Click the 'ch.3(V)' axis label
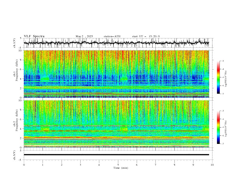The width and height of the screenshot is (239, 185). (14, 155)
